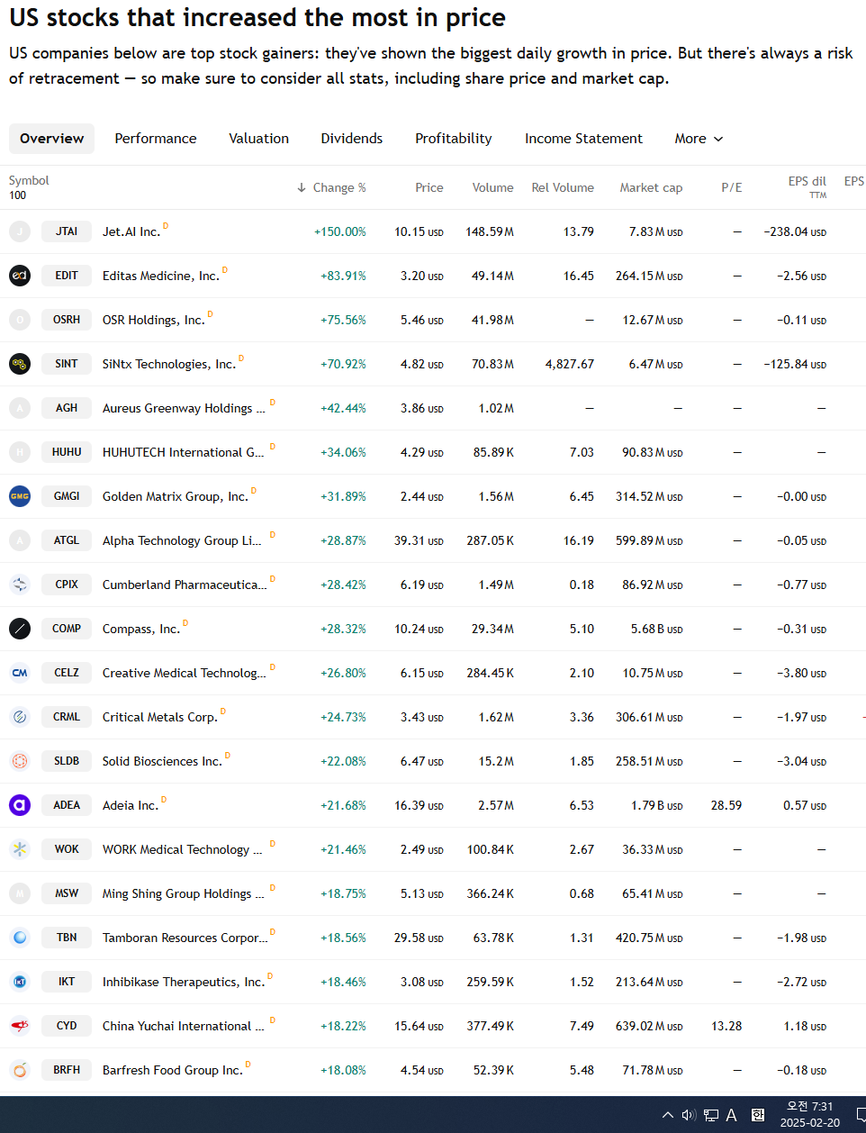Click the SiNtx Technologies logo icon
Viewport: 866px width, 1133px height.
pos(20,364)
